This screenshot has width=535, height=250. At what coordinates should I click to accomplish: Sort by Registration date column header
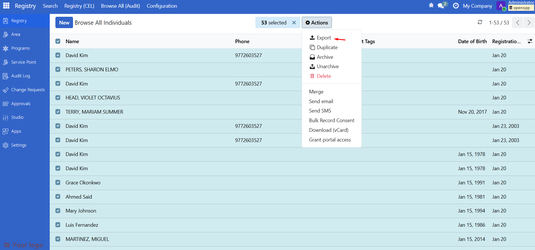click(506, 41)
